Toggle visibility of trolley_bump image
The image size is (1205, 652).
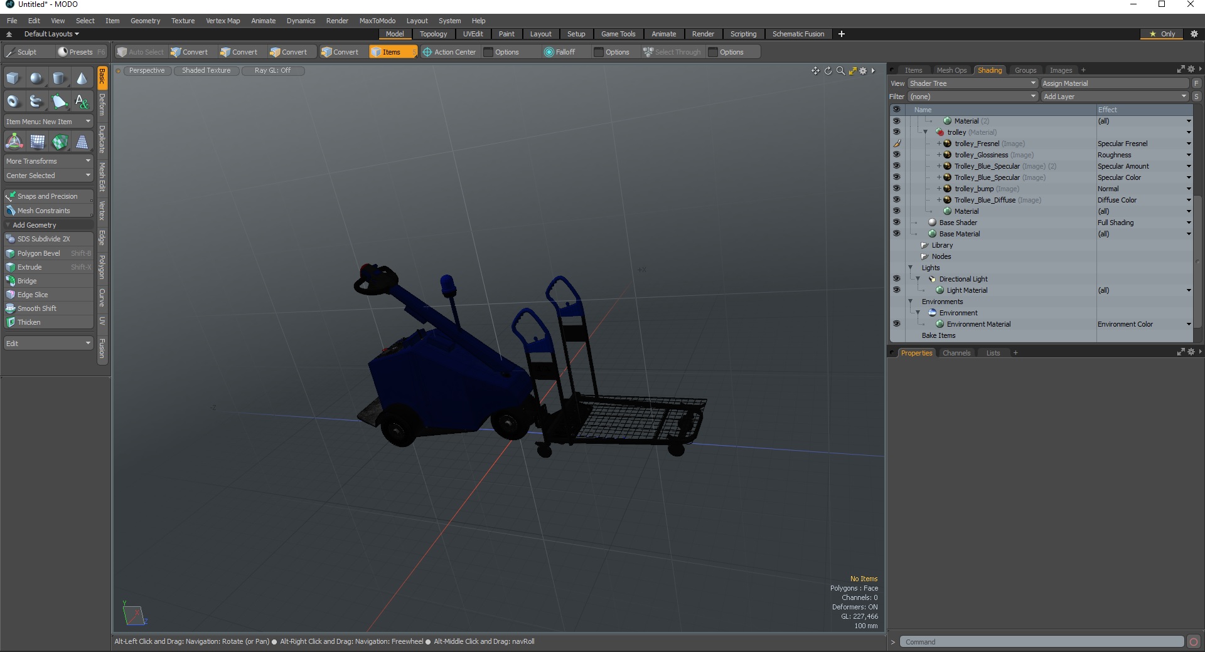click(896, 189)
